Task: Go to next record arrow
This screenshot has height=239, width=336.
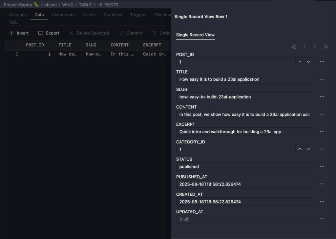Action: click(315, 47)
